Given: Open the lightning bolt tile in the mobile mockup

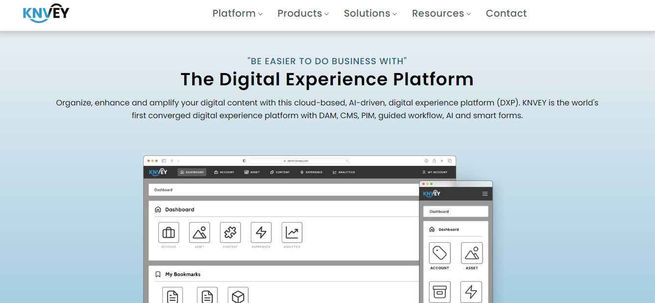Looking at the screenshot, I should coord(471,292).
